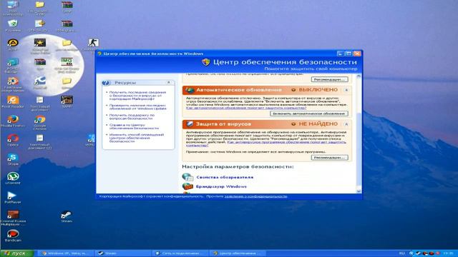This screenshot has height=257, width=458.
Task: Click the Windows Firewall brick wall icon
Action: click(x=187, y=186)
